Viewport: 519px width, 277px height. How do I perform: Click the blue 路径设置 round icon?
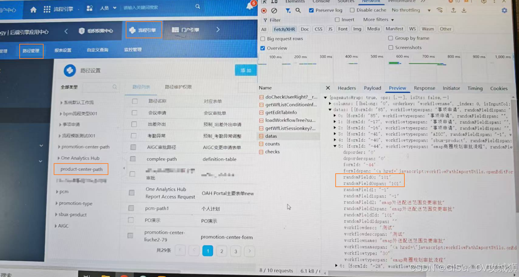pos(70,70)
